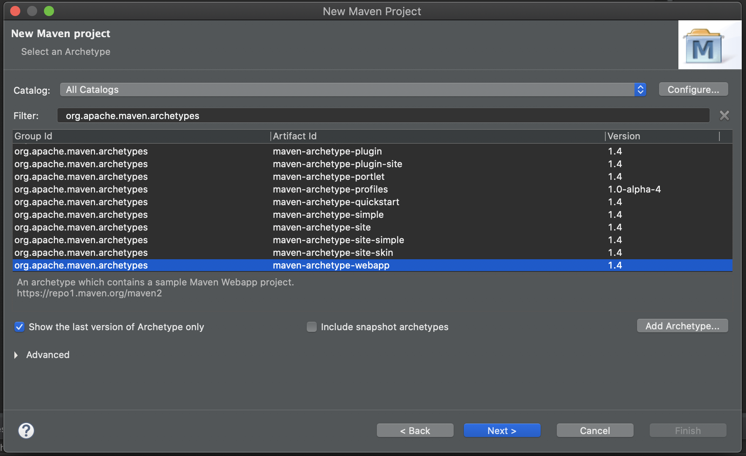Select the maven-archetype-quickstart row
Viewport: 746px width, 456px height.
pyautogui.click(x=373, y=202)
